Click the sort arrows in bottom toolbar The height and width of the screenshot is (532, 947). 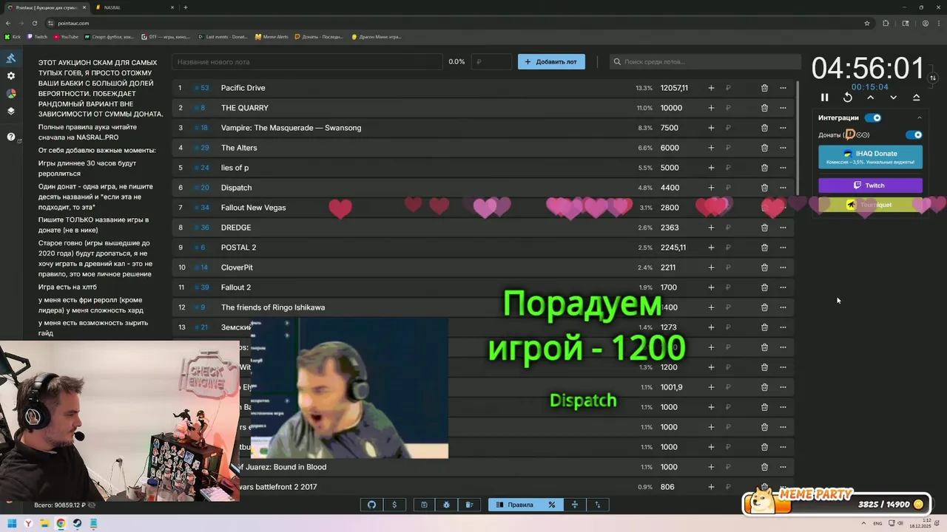598,505
